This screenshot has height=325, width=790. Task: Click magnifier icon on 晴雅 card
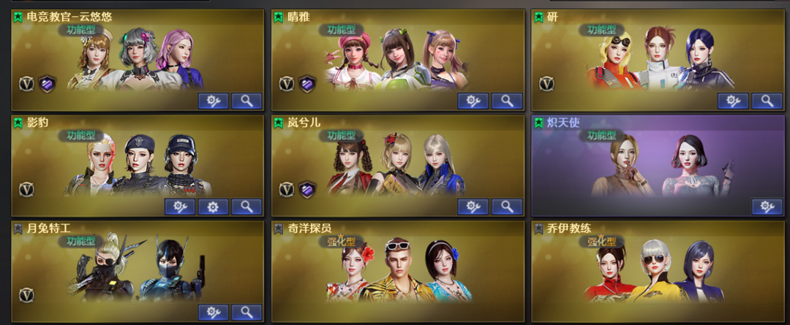pos(506,101)
